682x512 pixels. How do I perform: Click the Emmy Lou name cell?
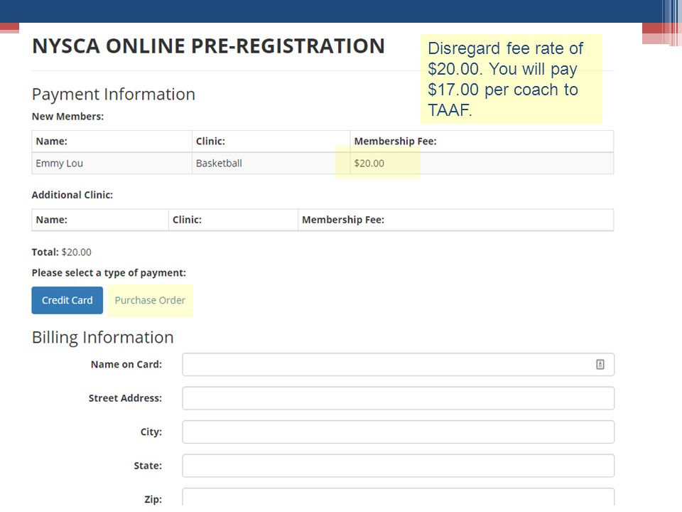tap(112, 164)
